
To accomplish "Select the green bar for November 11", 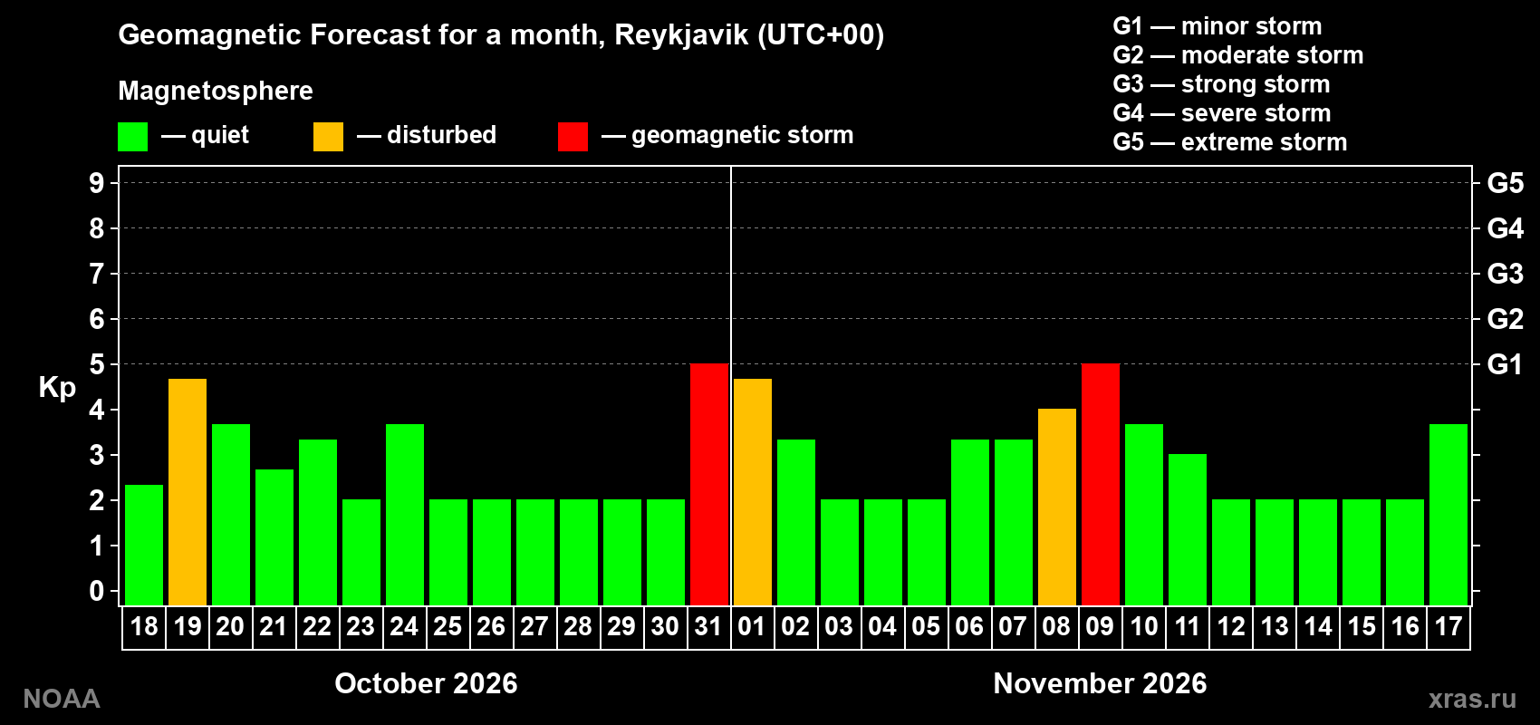I will pyautogui.click(x=1188, y=530).
